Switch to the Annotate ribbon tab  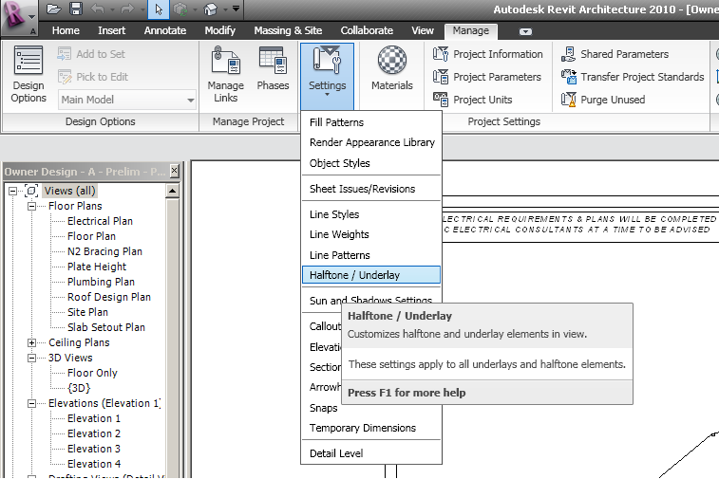pos(165,30)
